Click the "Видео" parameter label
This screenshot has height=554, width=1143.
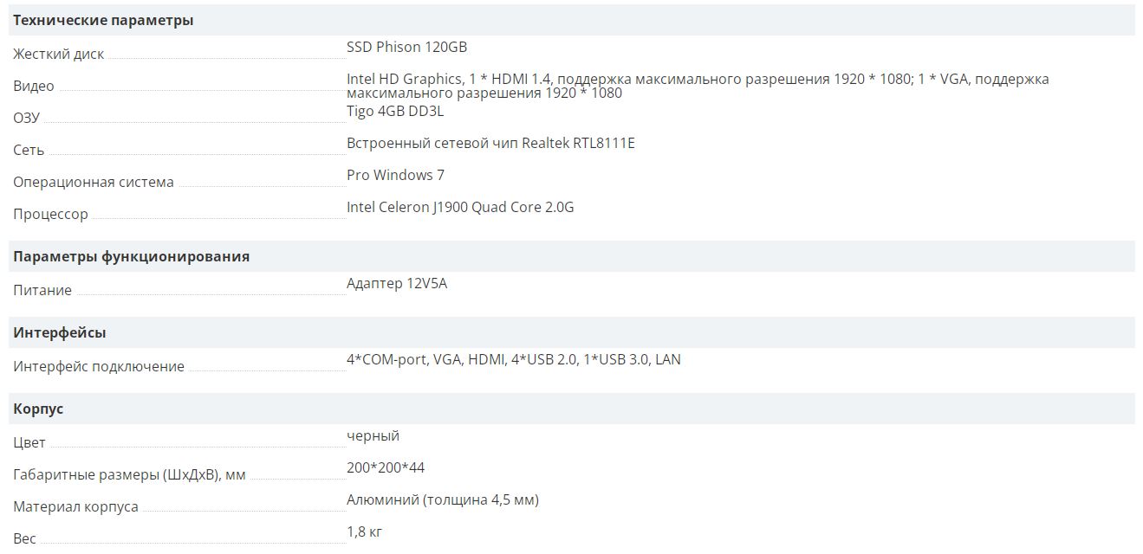(34, 86)
